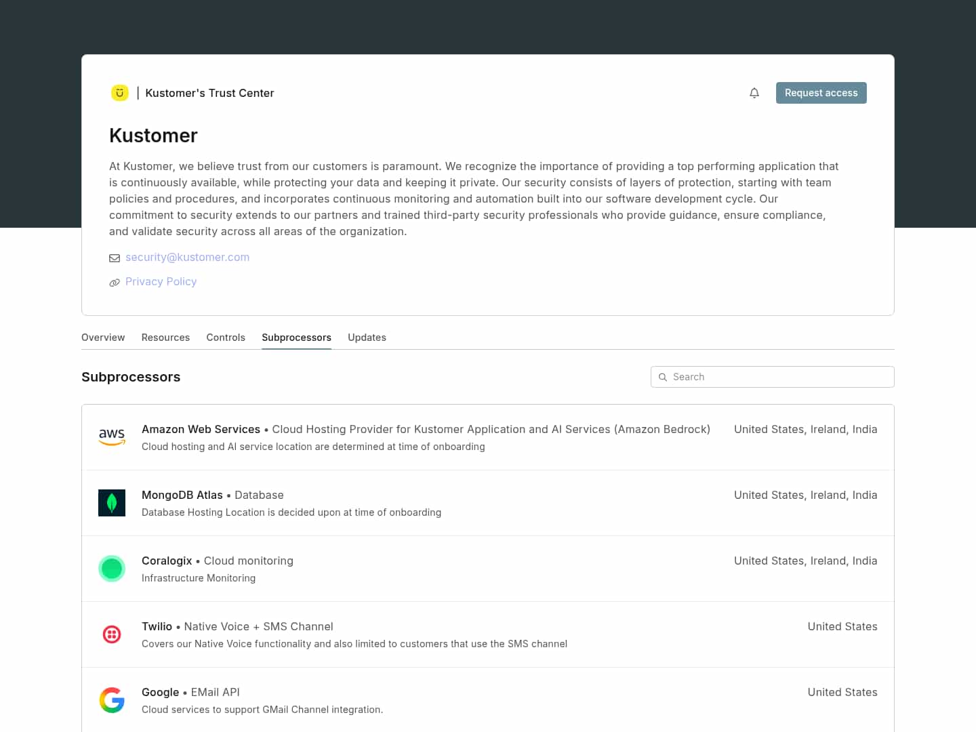
Task: Click the red Twilio logo
Action: tap(112, 634)
